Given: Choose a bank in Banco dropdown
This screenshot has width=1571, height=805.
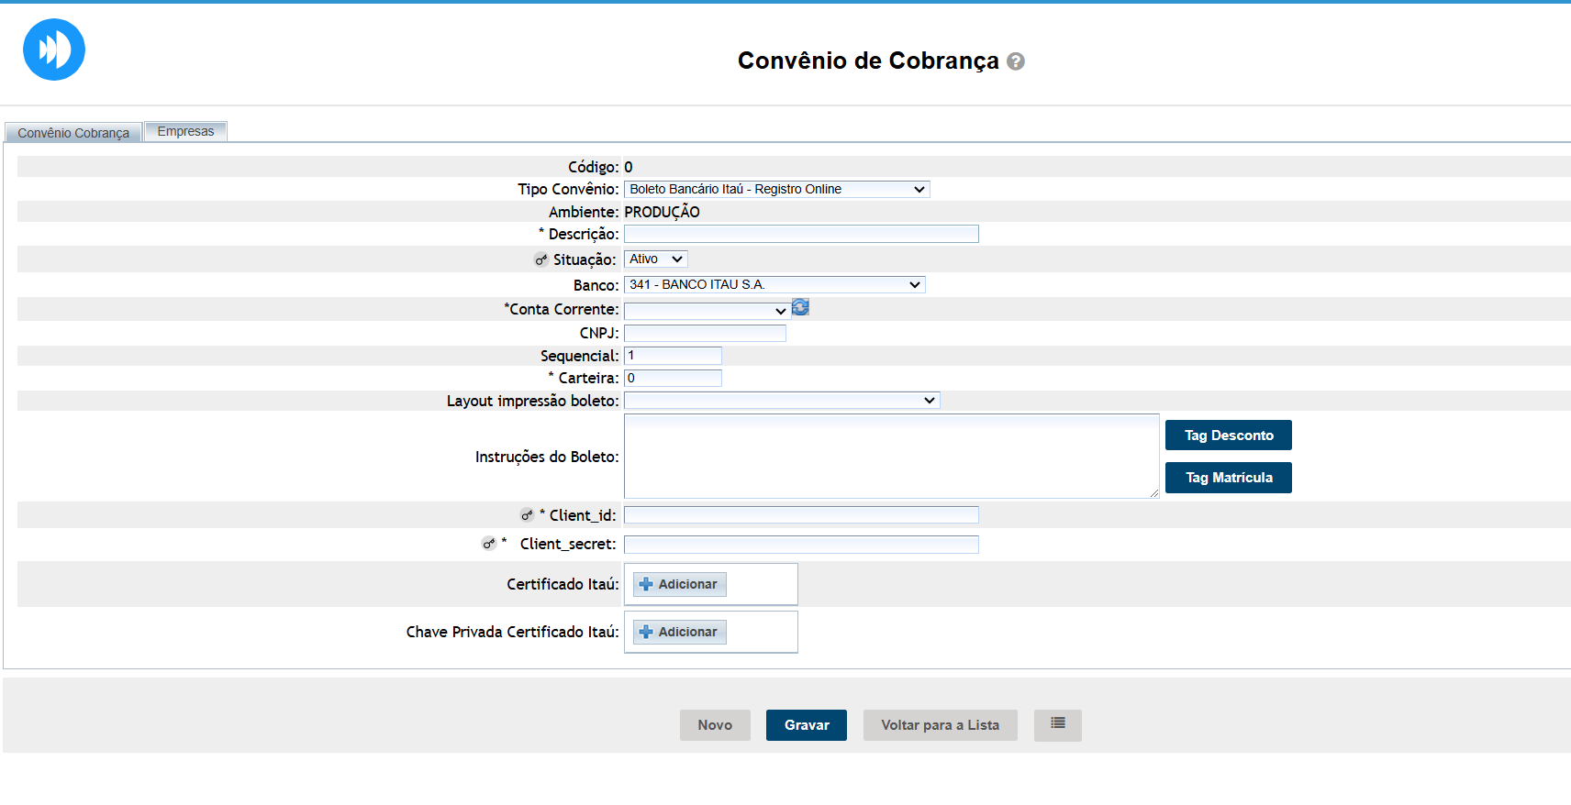Looking at the screenshot, I should (x=774, y=285).
